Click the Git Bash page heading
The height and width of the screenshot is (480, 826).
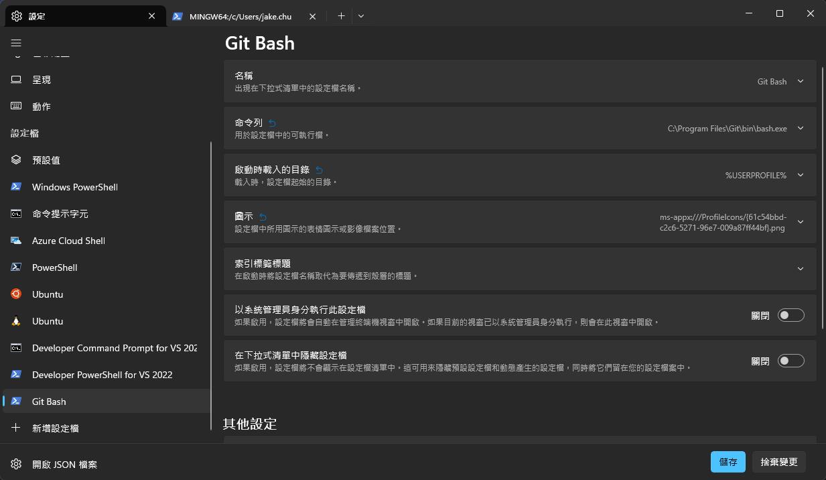(260, 43)
